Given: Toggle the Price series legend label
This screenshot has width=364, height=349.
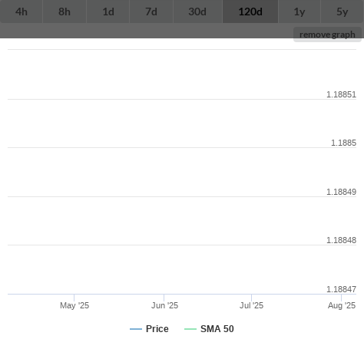Looking at the screenshot, I should click(x=157, y=329).
